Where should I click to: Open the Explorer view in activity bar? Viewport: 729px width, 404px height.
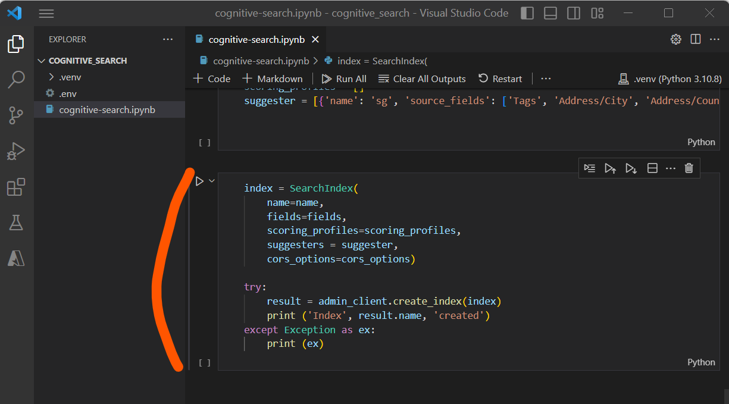(16, 44)
